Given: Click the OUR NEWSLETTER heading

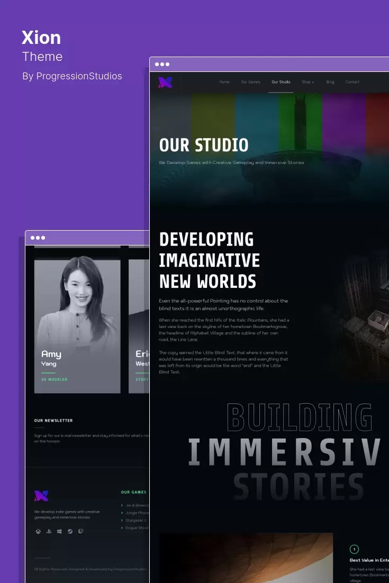Looking at the screenshot, I should pyautogui.click(x=53, y=421).
